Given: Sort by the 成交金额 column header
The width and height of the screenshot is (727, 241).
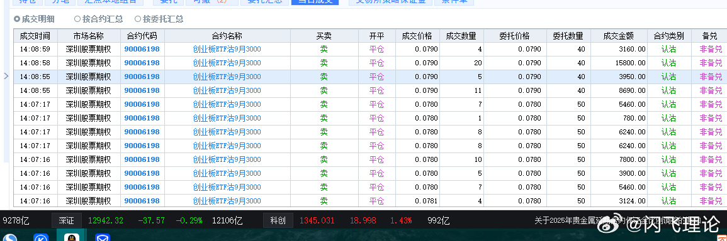Looking at the screenshot, I should click(x=619, y=36).
